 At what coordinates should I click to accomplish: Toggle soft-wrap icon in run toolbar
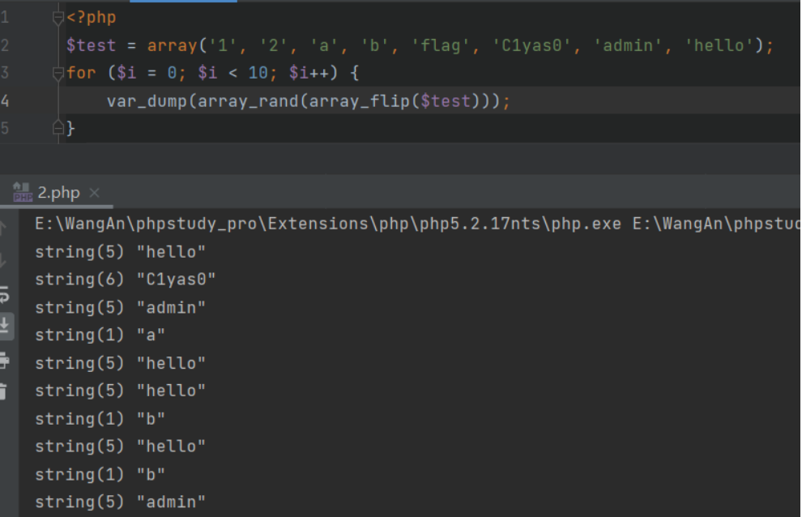tap(4, 294)
